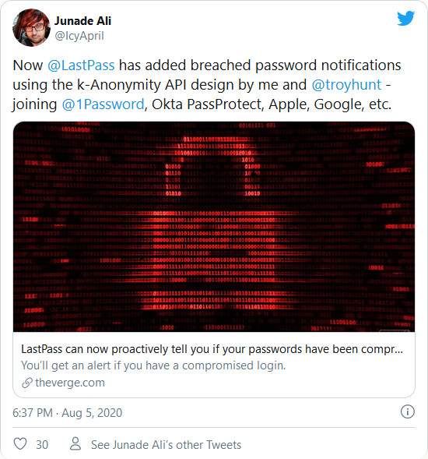Open the tweet info circle icon
The width and height of the screenshot is (428, 459).
click(407, 412)
